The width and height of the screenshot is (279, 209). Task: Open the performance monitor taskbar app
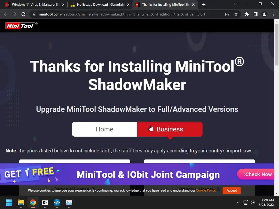coord(69,202)
